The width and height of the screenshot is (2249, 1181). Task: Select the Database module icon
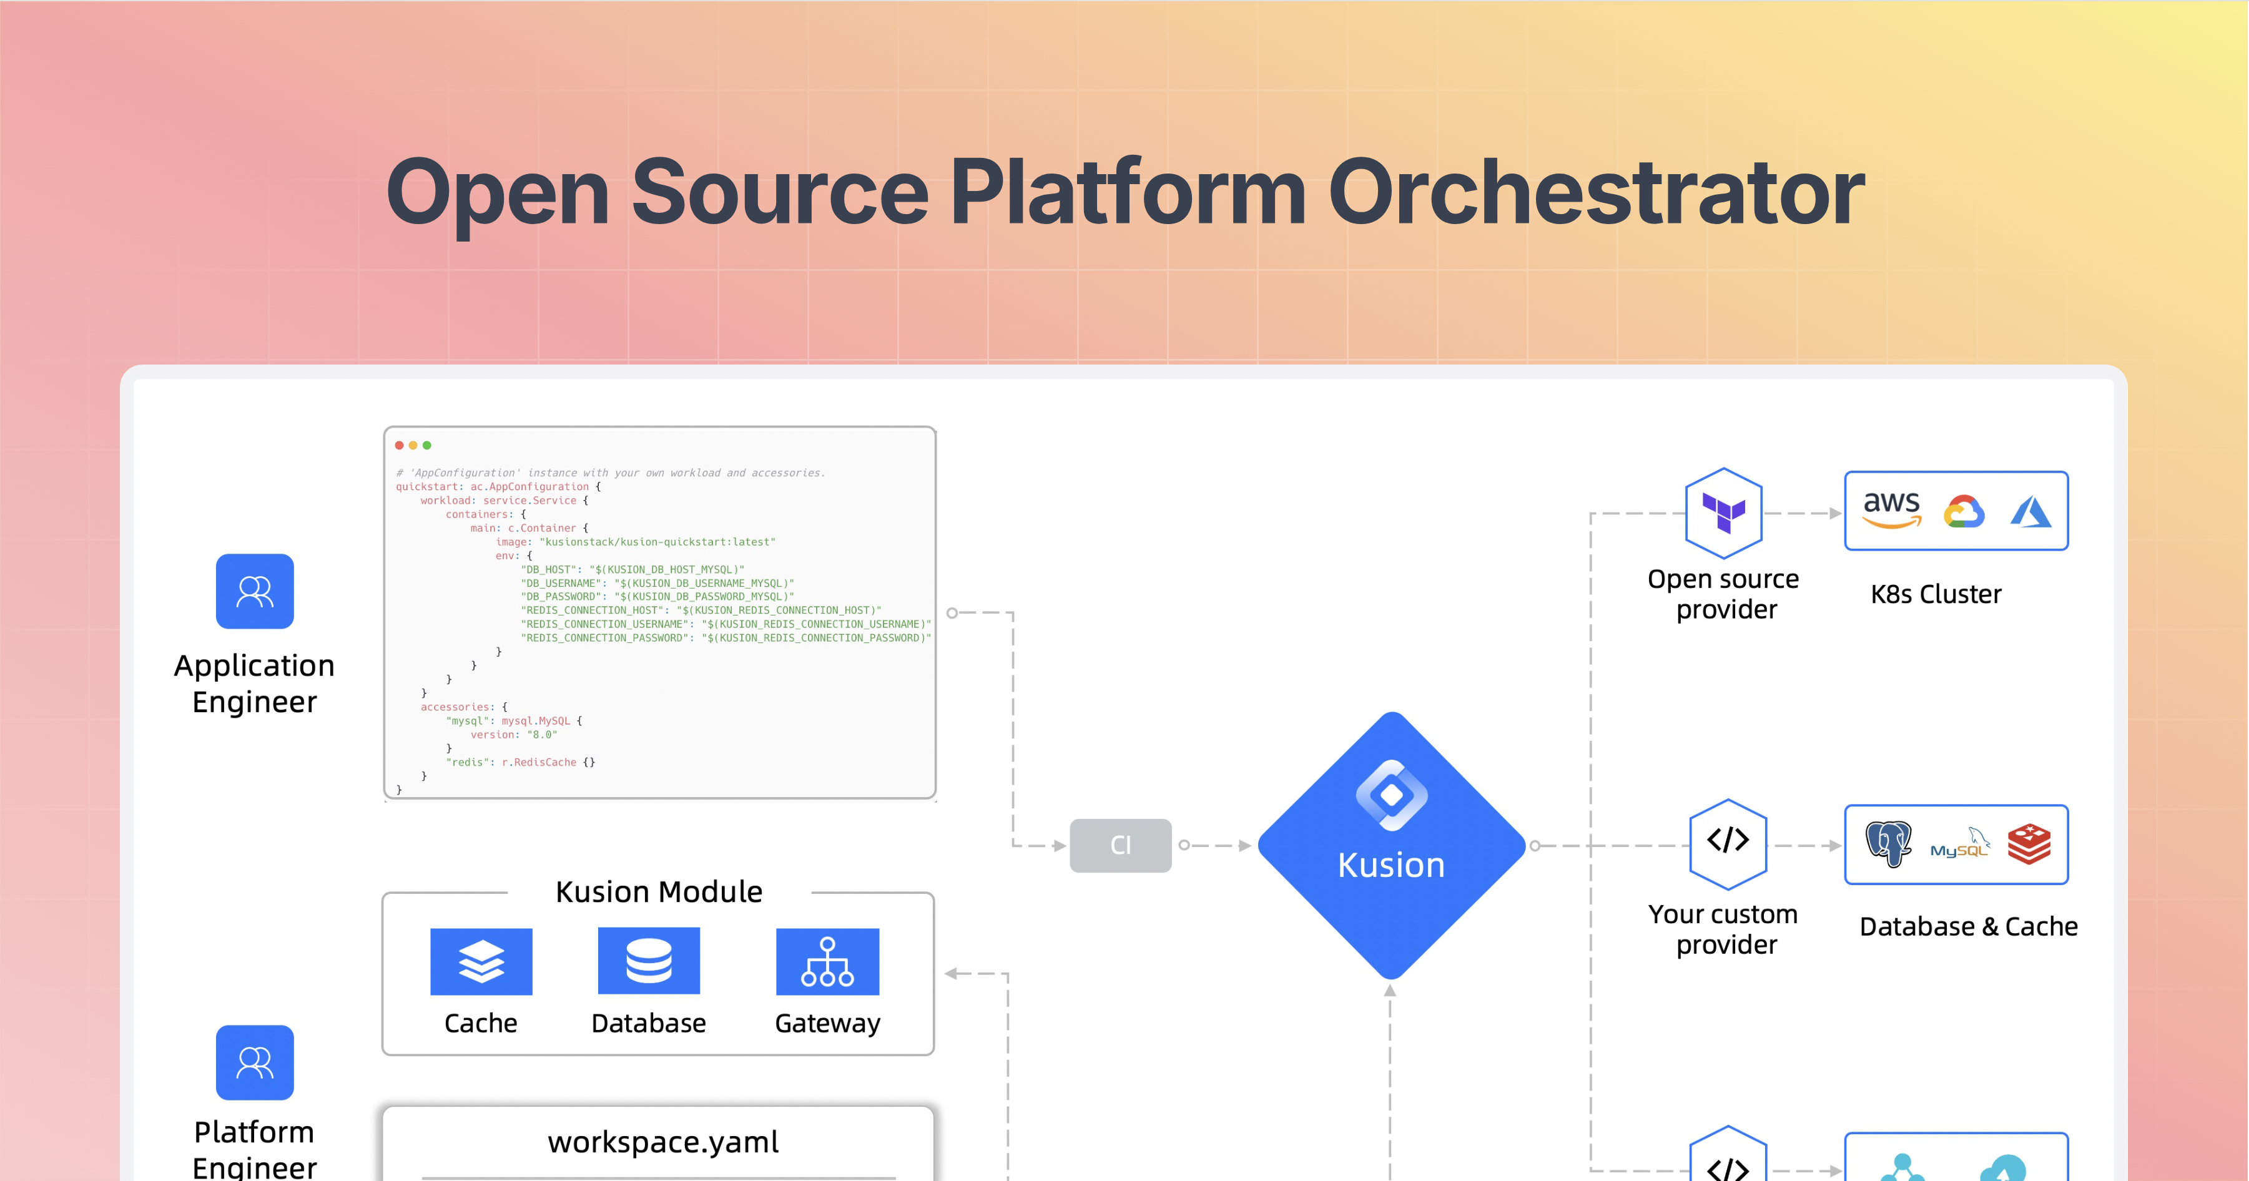point(649,961)
